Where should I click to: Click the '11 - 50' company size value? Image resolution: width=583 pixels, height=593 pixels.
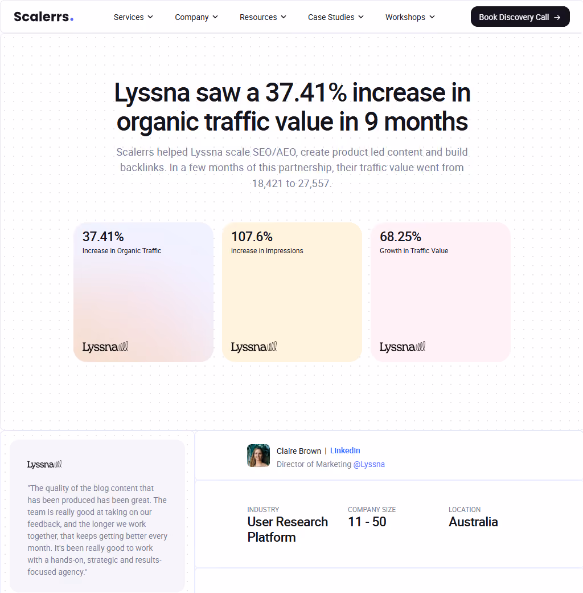click(x=367, y=522)
